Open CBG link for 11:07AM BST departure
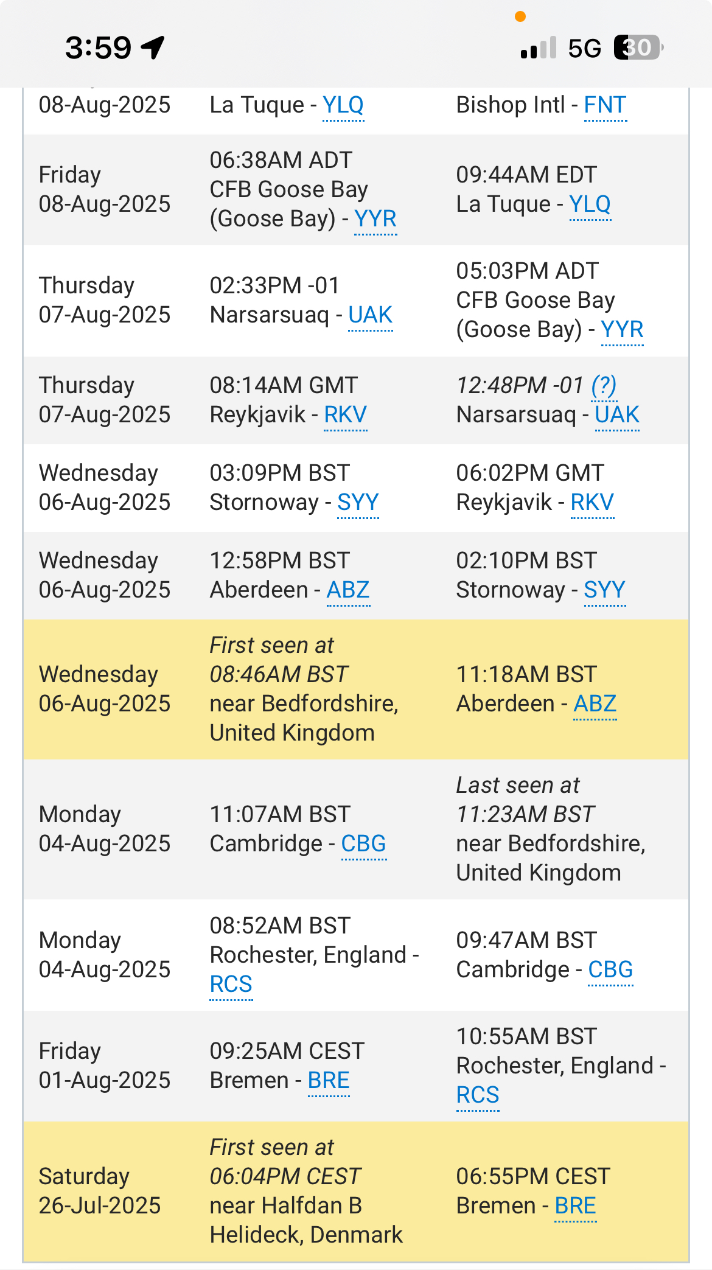 point(363,844)
